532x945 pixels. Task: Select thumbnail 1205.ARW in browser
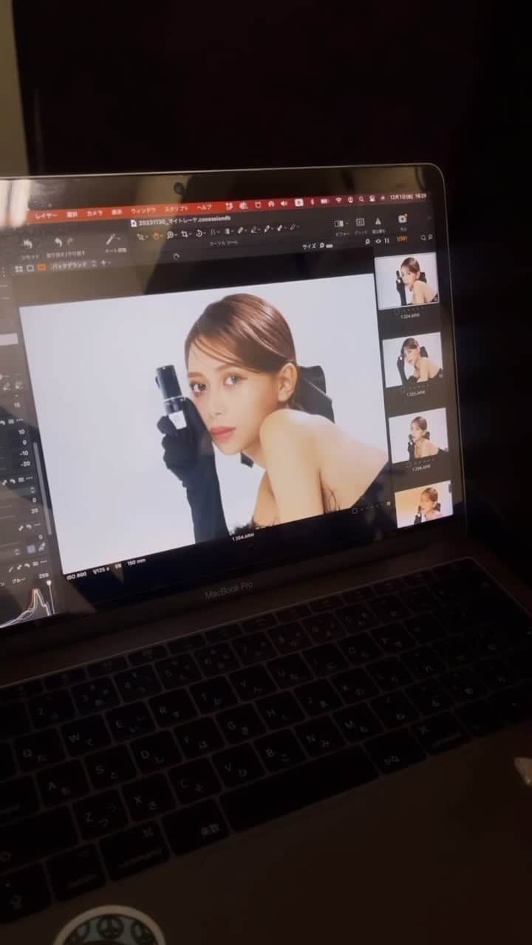tap(411, 358)
